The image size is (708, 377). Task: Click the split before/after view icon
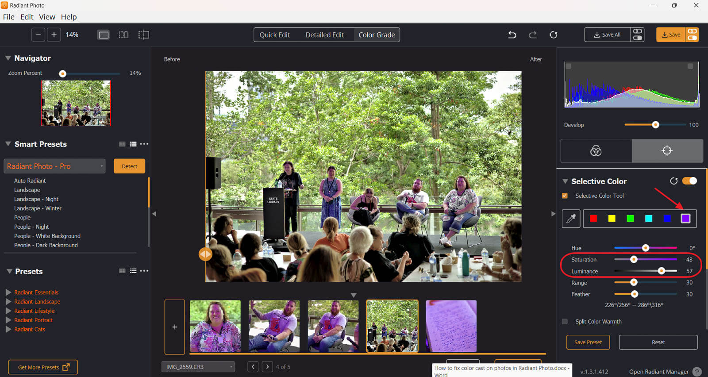(x=144, y=35)
